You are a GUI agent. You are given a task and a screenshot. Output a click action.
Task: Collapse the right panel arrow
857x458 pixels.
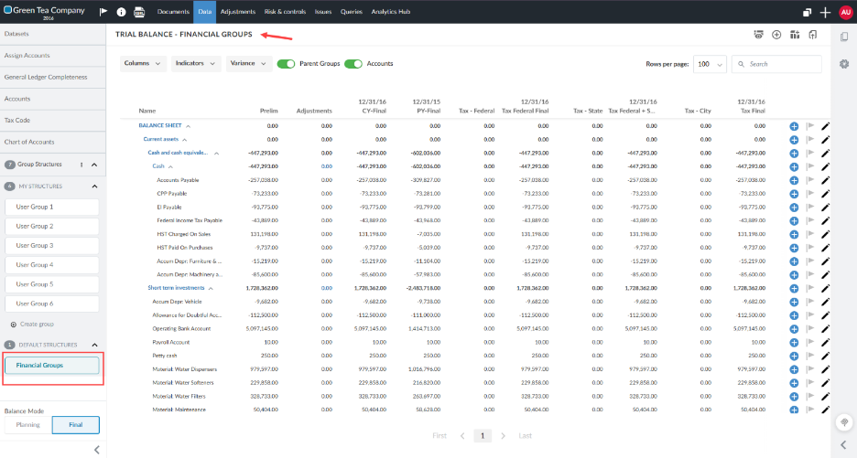tap(844, 445)
